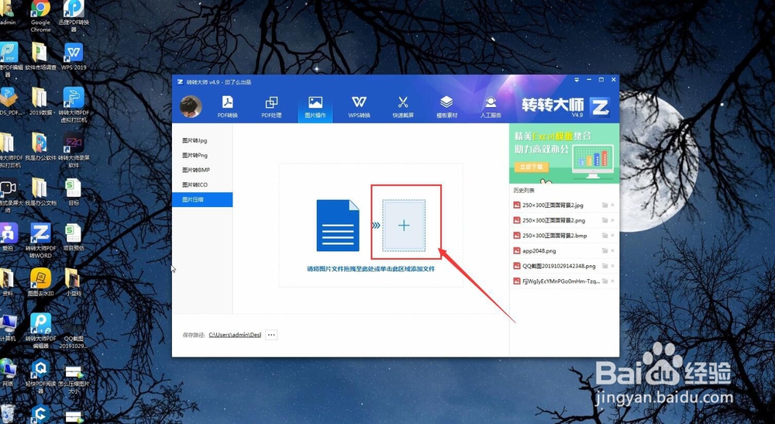Select the 目标 spreadsheet desktop icon
The width and height of the screenshot is (775, 424).
(74, 191)
